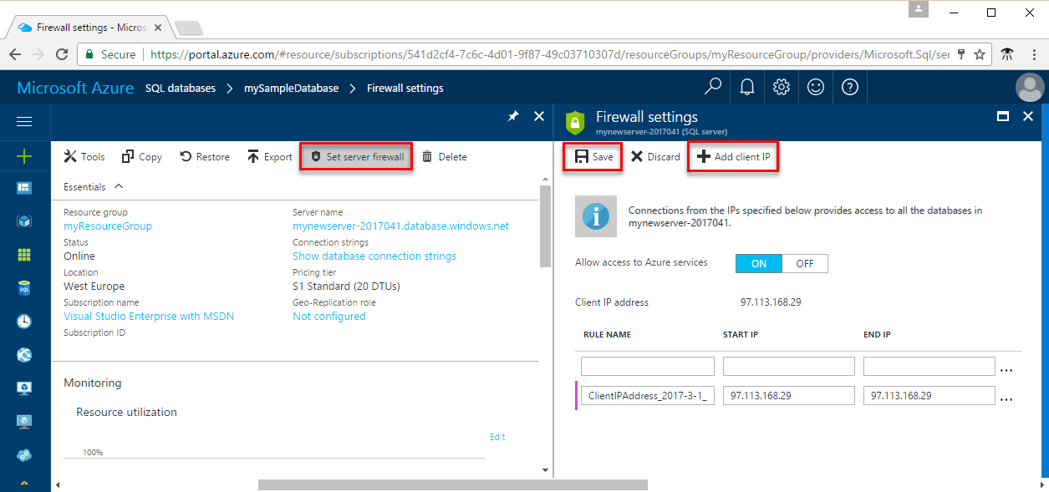Click End IP field containing 97.113.168.29
Image resolution: width=1049 pixels, height=492 pixels.
click(929, 395)
